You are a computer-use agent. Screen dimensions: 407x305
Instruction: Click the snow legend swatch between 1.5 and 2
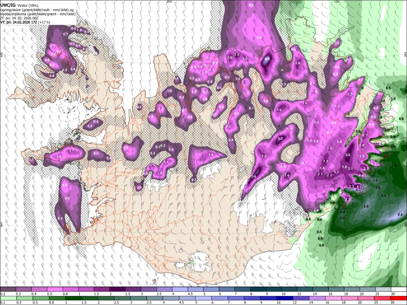coord(101,289)
